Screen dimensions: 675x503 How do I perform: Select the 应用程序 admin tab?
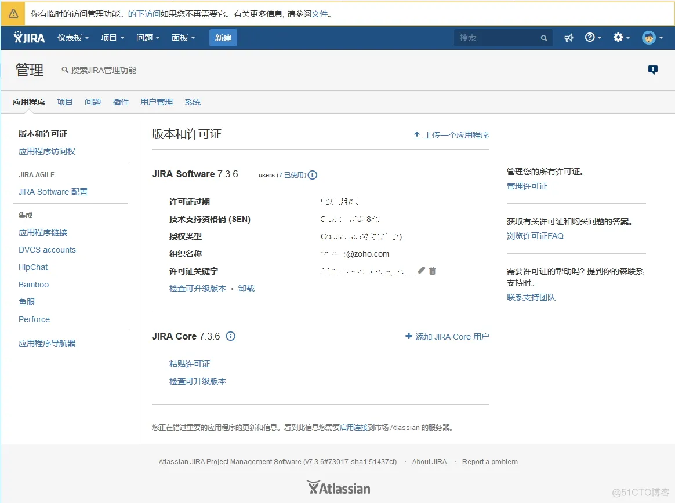pyautogui.click(x=29, y=102)
